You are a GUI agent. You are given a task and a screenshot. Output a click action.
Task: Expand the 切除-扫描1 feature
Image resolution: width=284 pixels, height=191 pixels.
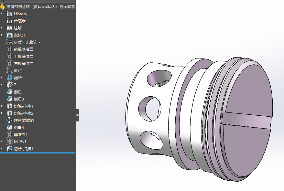[x=2, y=149]
